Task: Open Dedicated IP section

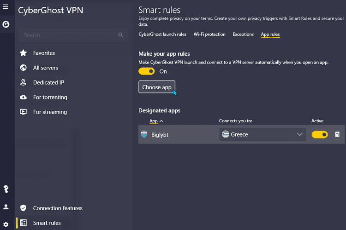Action: pos(48,82)
